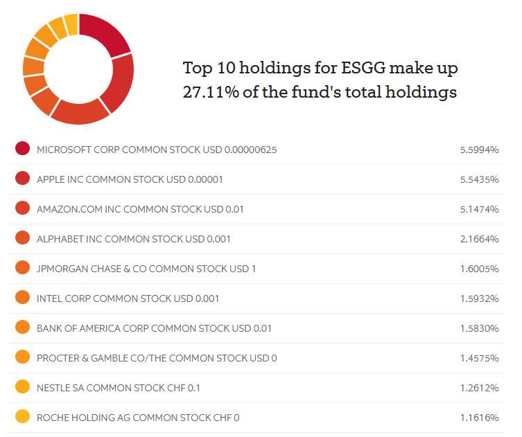The height and width of the screenshot is (437, 522).
Task: Click the Roche Holding color dot
Action: pos(22,417)
